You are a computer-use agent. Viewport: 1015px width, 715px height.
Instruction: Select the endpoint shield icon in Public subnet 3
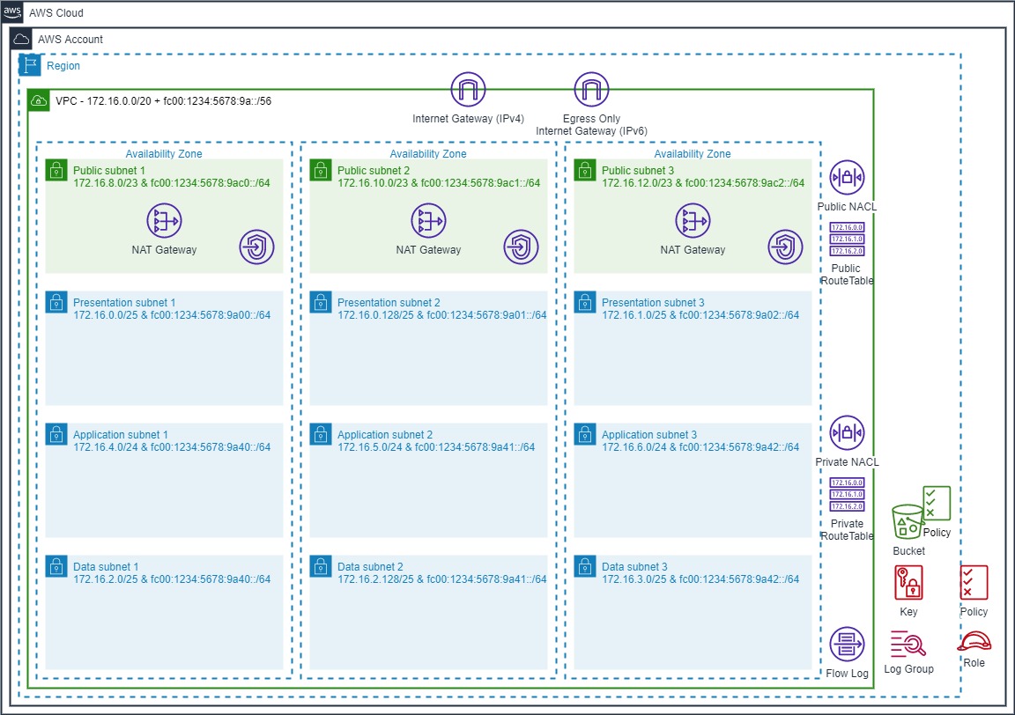(785, 247)
